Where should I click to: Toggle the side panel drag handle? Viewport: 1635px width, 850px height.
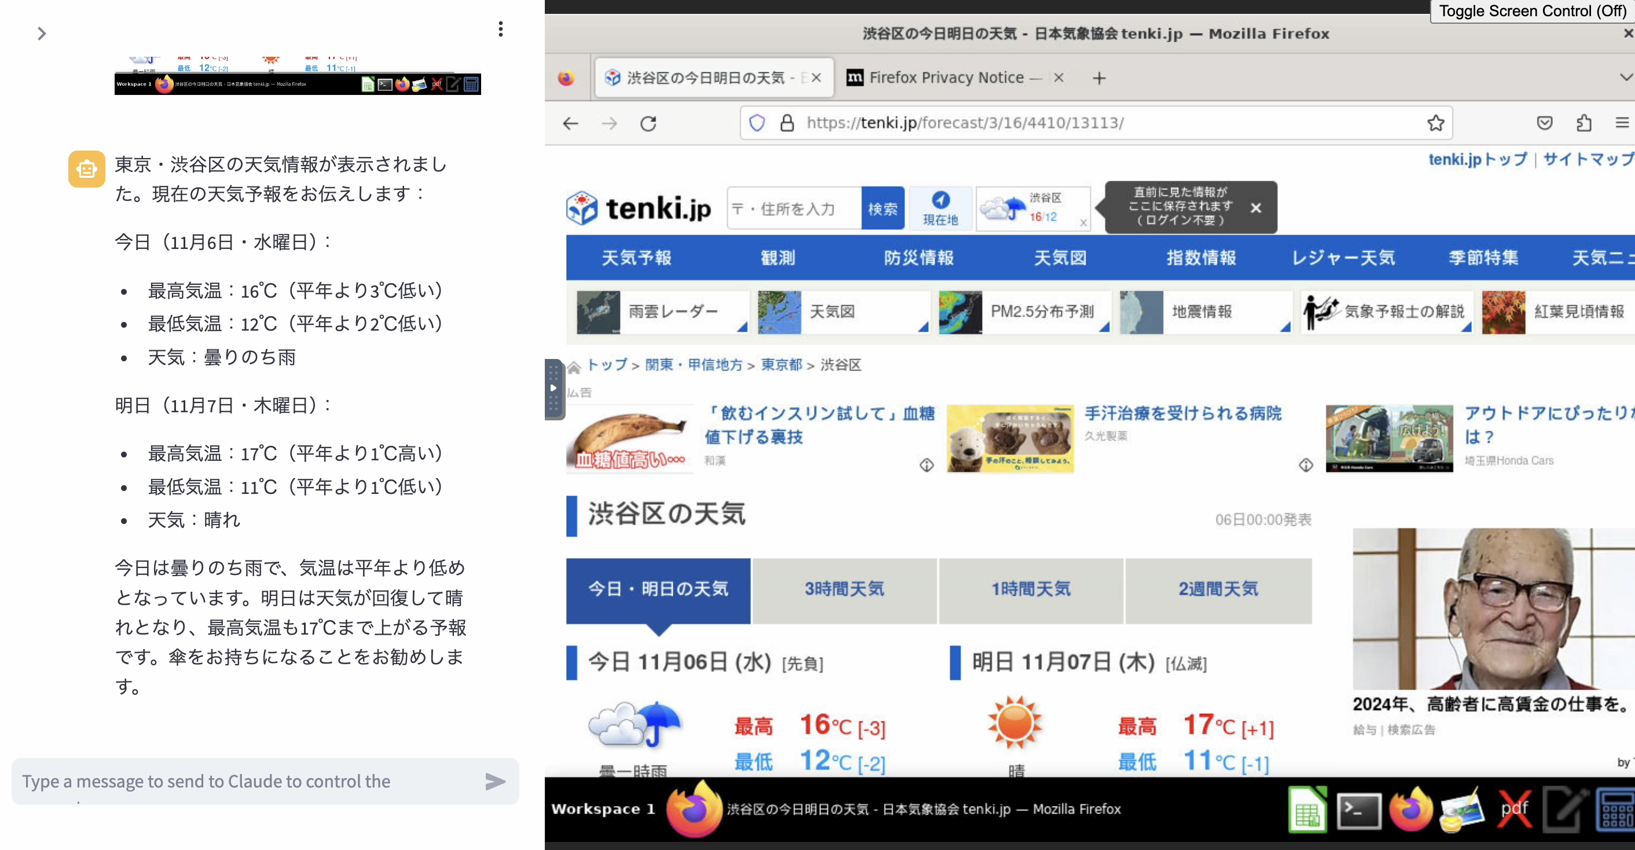click(553, 389)
